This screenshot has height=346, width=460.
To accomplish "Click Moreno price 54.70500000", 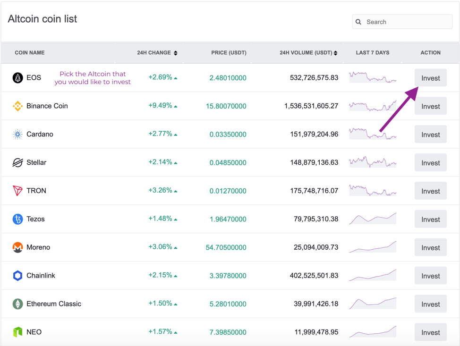I will [x=226, y=247].
